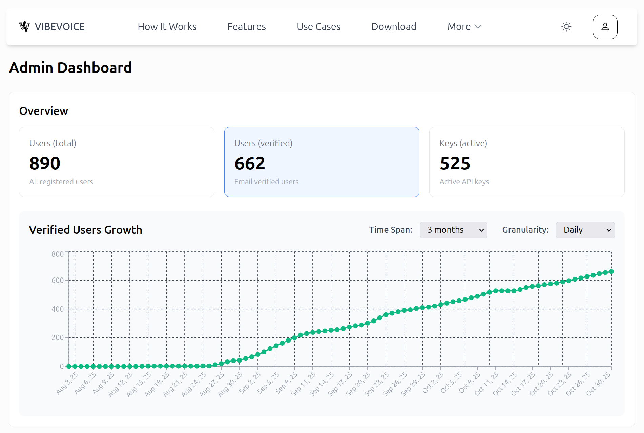
Task: Select the Users (total) stat card
Action: 117,162
